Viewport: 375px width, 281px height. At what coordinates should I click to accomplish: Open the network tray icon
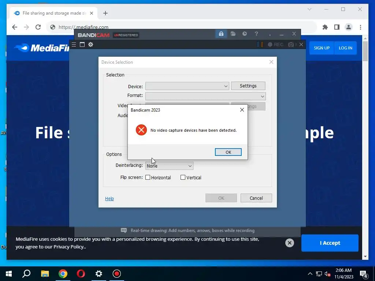pos(319,274)
